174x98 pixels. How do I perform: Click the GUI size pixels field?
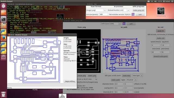pos(104,14)
